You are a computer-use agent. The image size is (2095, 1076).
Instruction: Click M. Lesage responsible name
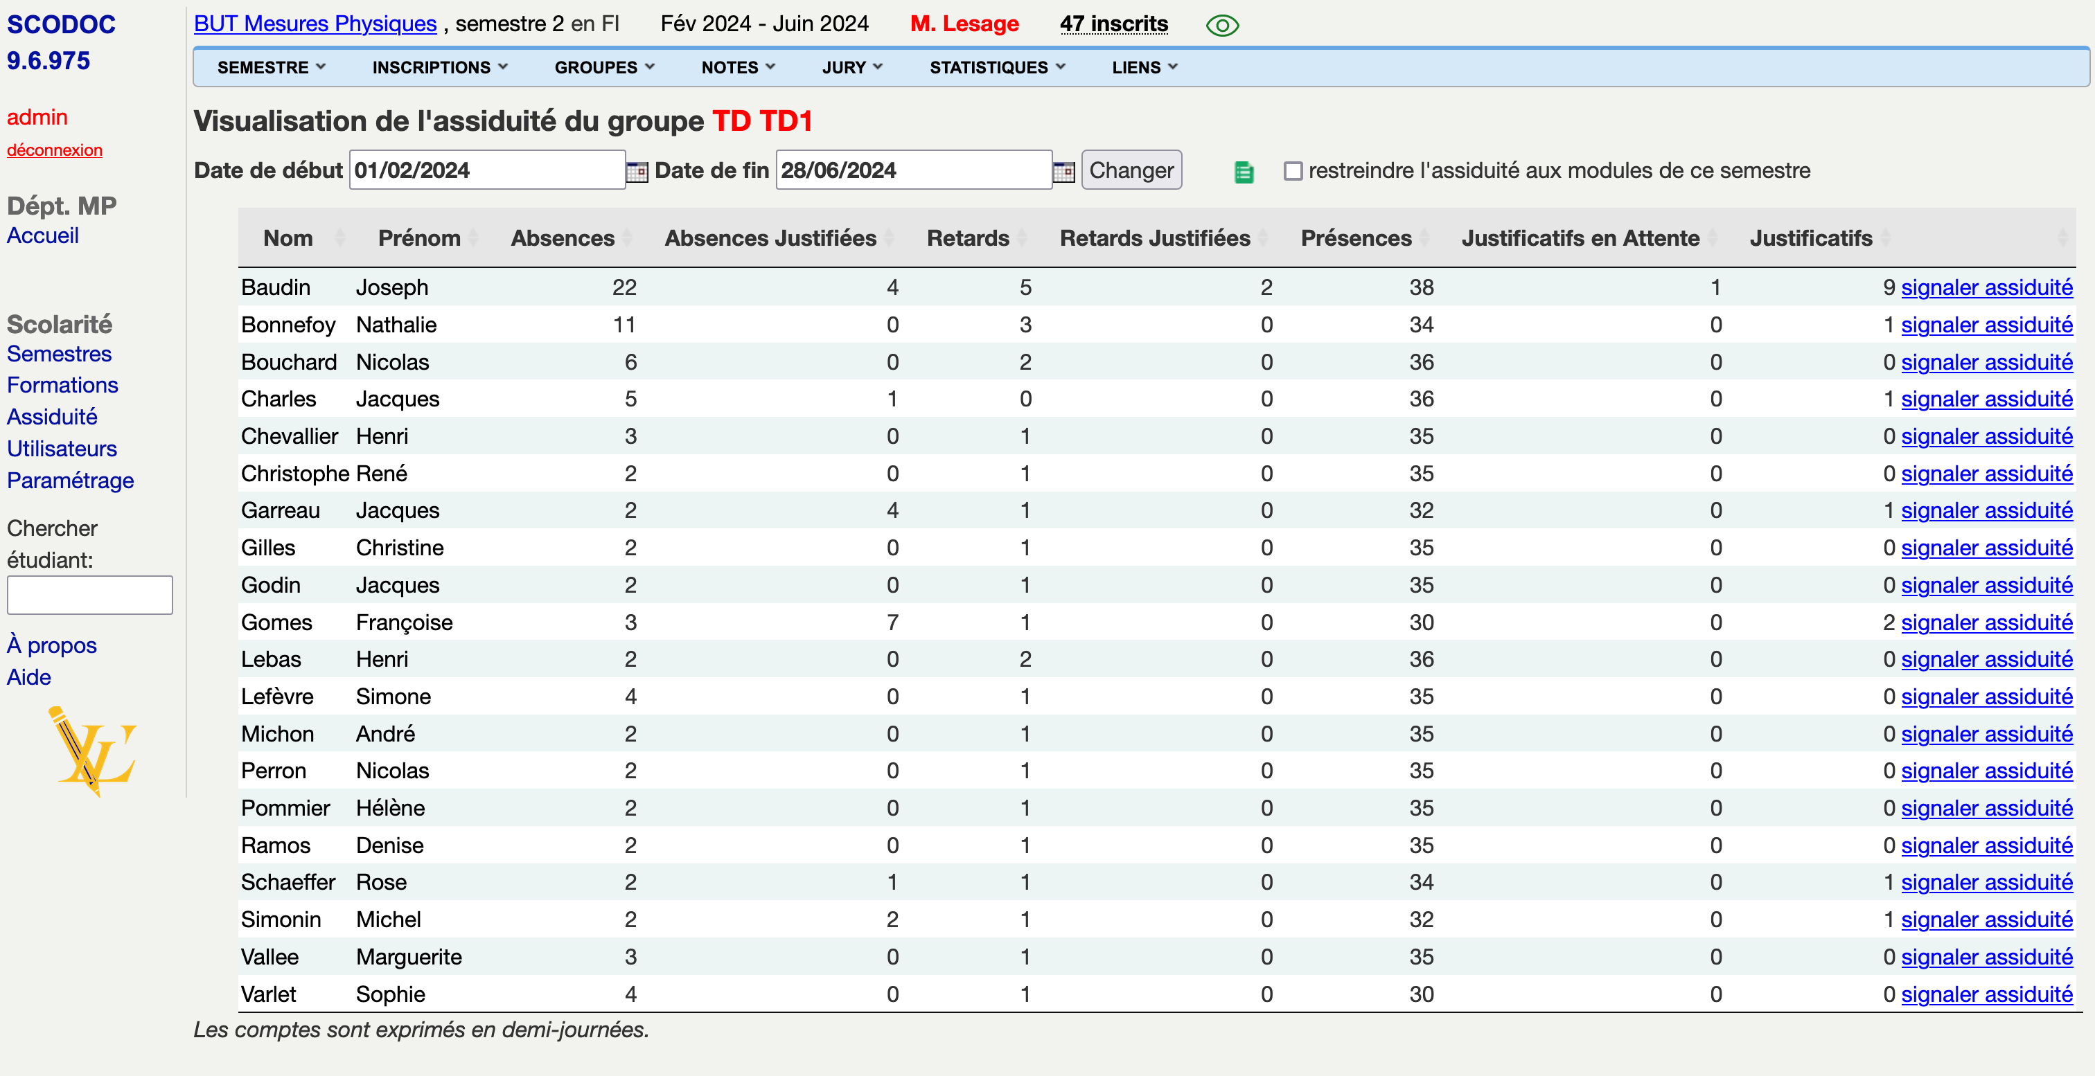click(x=964, y=24)
